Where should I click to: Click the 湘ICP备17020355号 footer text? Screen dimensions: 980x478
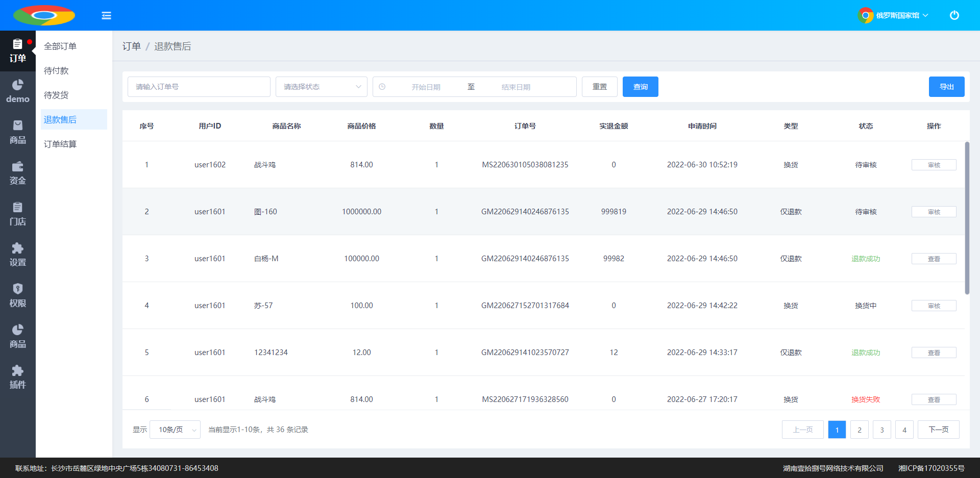932,468
